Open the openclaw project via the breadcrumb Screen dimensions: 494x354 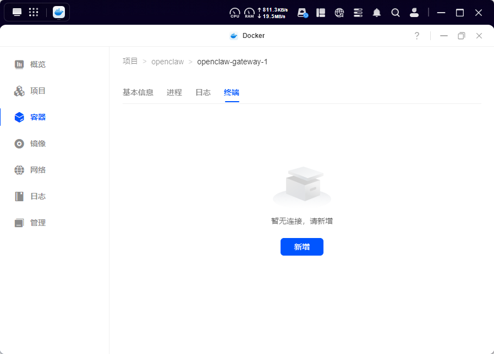point(168,62)
